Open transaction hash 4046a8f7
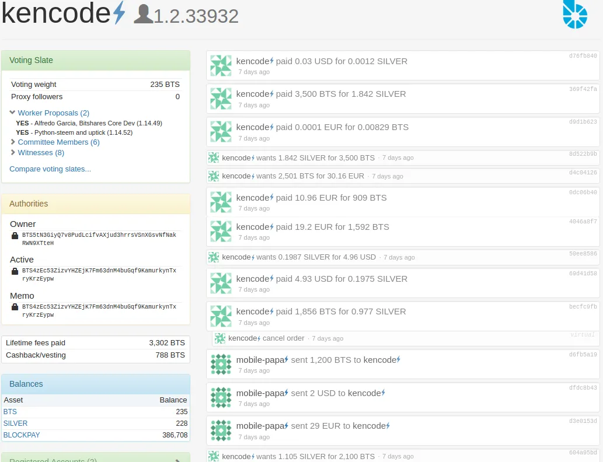The image size is (603, 462). [x=583, y=222]
